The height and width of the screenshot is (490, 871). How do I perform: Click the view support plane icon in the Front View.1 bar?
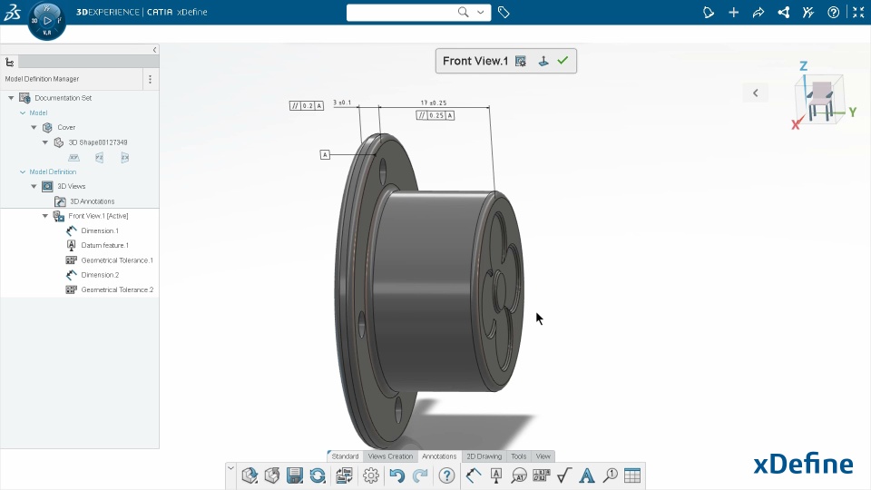click(x=543, y=61)
